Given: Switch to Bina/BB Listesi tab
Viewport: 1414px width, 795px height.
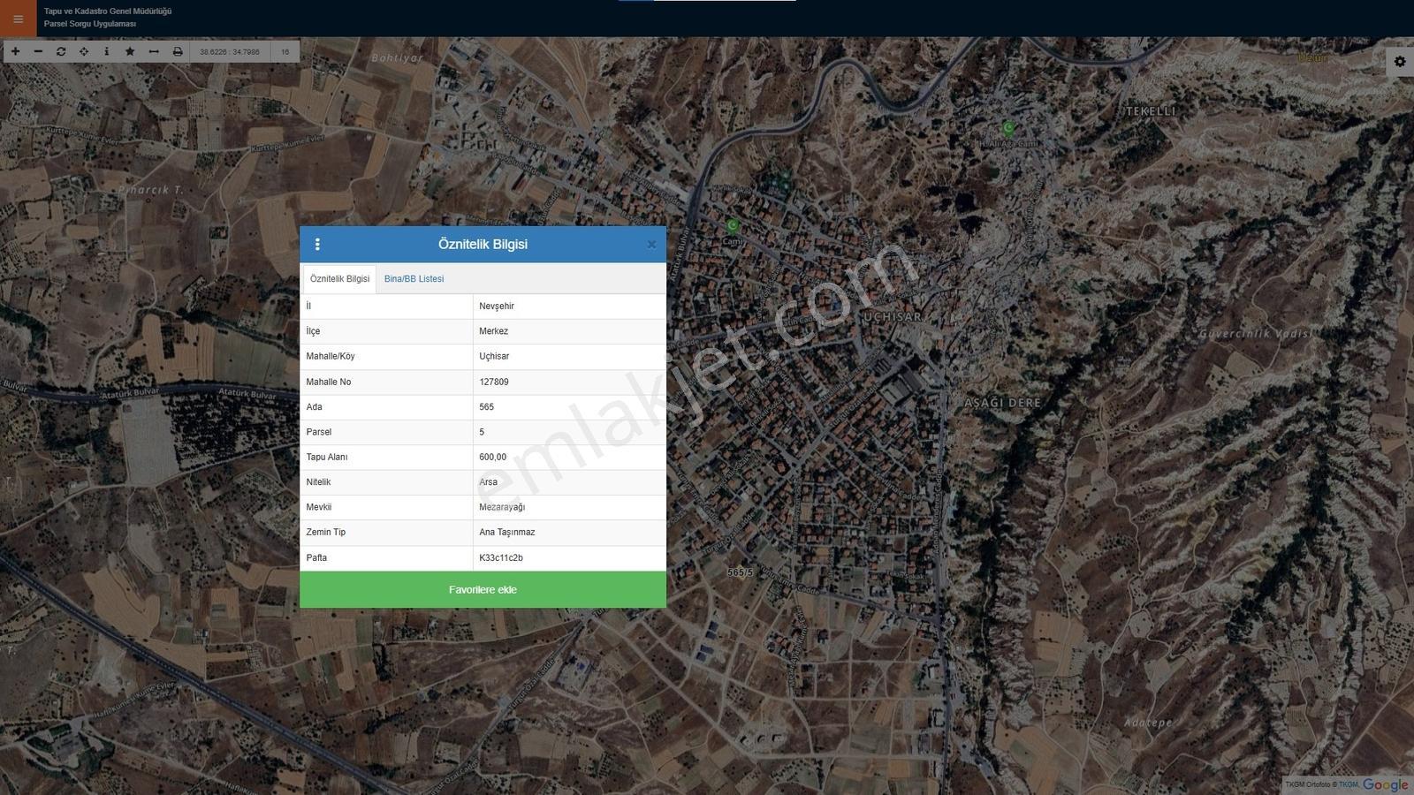Looking at the screenshot, I should pyautogui.click(x=414, y=279).
